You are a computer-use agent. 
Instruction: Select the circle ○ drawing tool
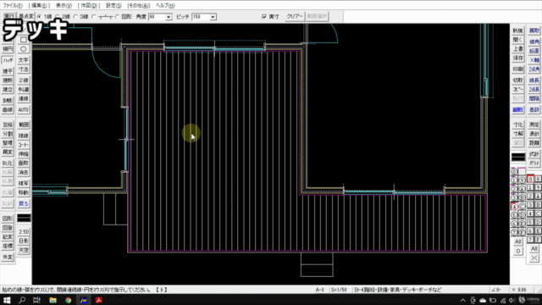(24, 49)
